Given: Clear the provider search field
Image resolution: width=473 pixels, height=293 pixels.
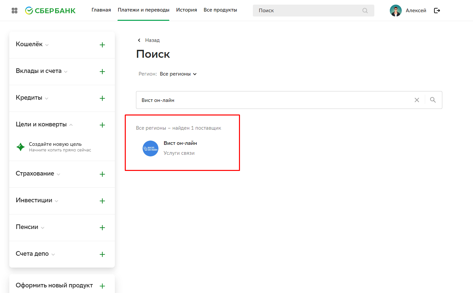Looking at the screenshot, I should (417, 100).
